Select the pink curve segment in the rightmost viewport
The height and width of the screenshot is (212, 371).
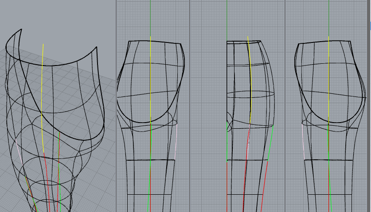point(304,142)
